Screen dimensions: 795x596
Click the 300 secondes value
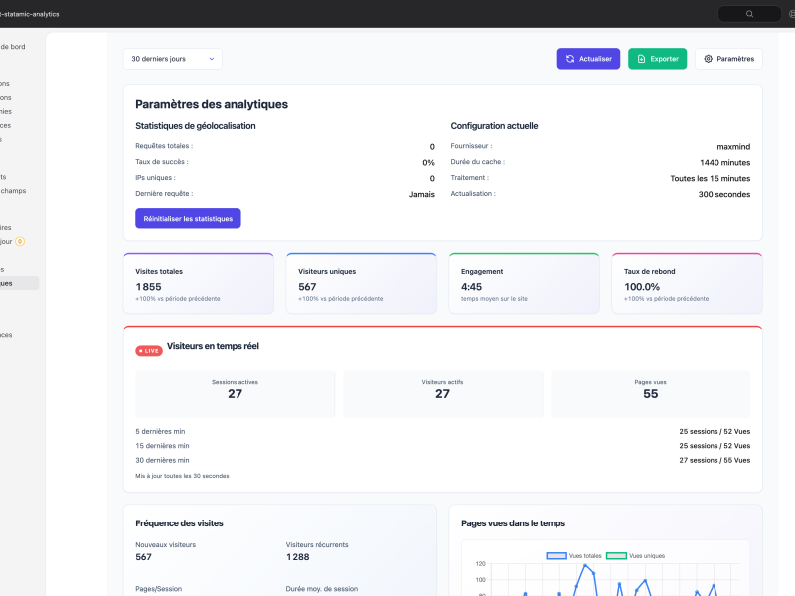coord(724,194)
